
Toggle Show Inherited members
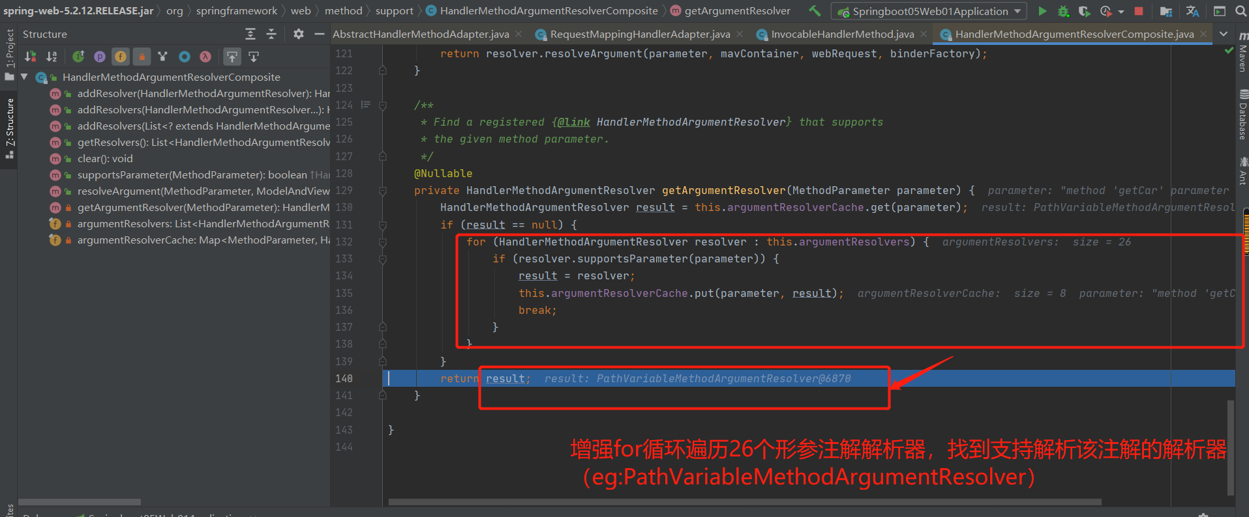[x=78, y=57]
